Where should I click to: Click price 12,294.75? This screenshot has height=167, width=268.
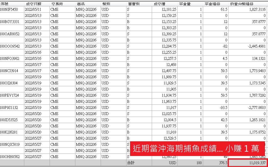click(x=169, y=46)
